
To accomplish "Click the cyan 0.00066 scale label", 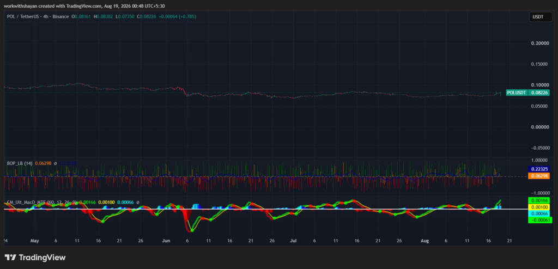I will pyautogui.click(x=540, y=213).
